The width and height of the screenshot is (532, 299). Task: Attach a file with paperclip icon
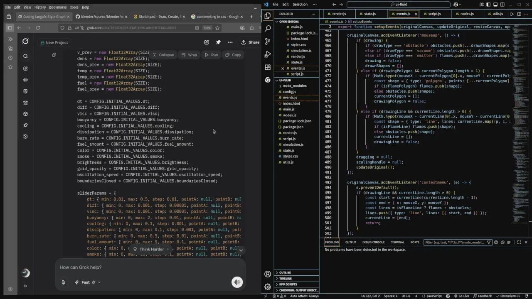(63, 282)
